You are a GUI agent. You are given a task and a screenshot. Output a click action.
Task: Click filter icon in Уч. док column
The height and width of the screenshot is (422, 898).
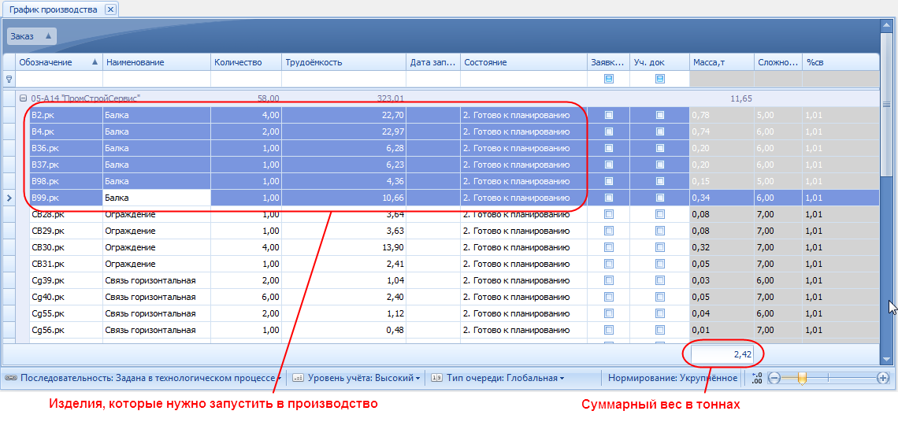point(659,79)
